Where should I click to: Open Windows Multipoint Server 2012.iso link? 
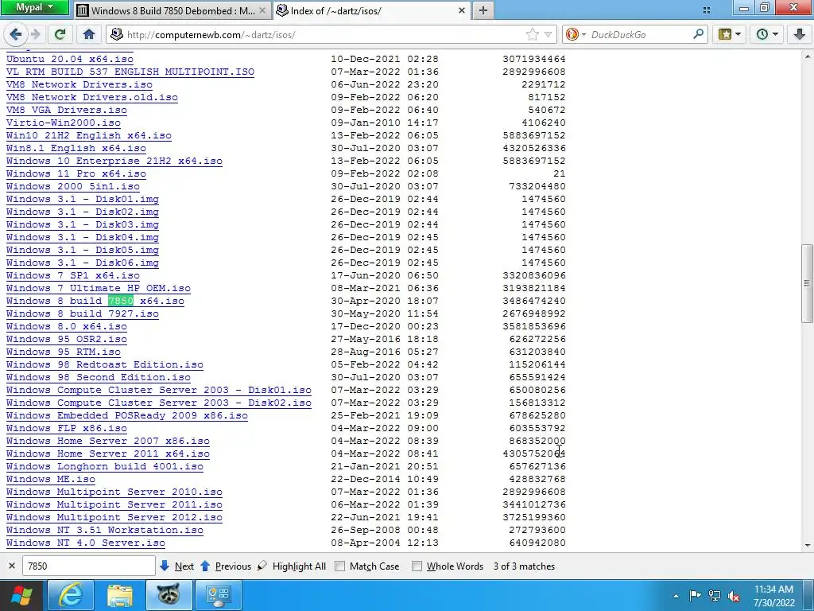tap(114, 517)
